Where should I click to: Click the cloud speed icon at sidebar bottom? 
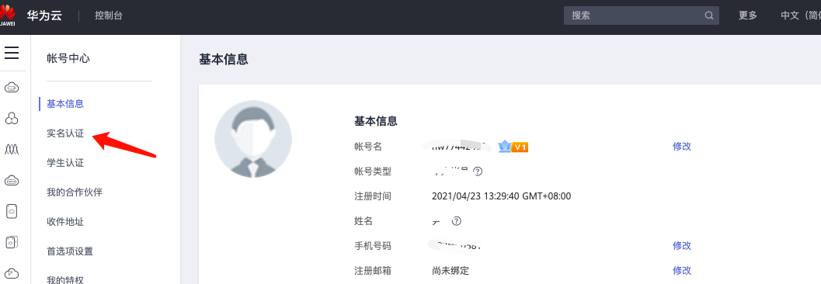tap(12, 273)
